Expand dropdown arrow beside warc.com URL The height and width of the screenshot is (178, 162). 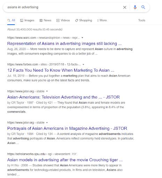pyautogui.click(x=82, y=38)
